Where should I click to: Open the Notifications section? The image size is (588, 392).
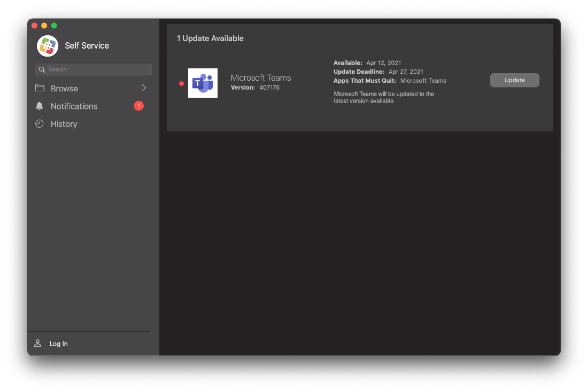(x=94, y=106)
